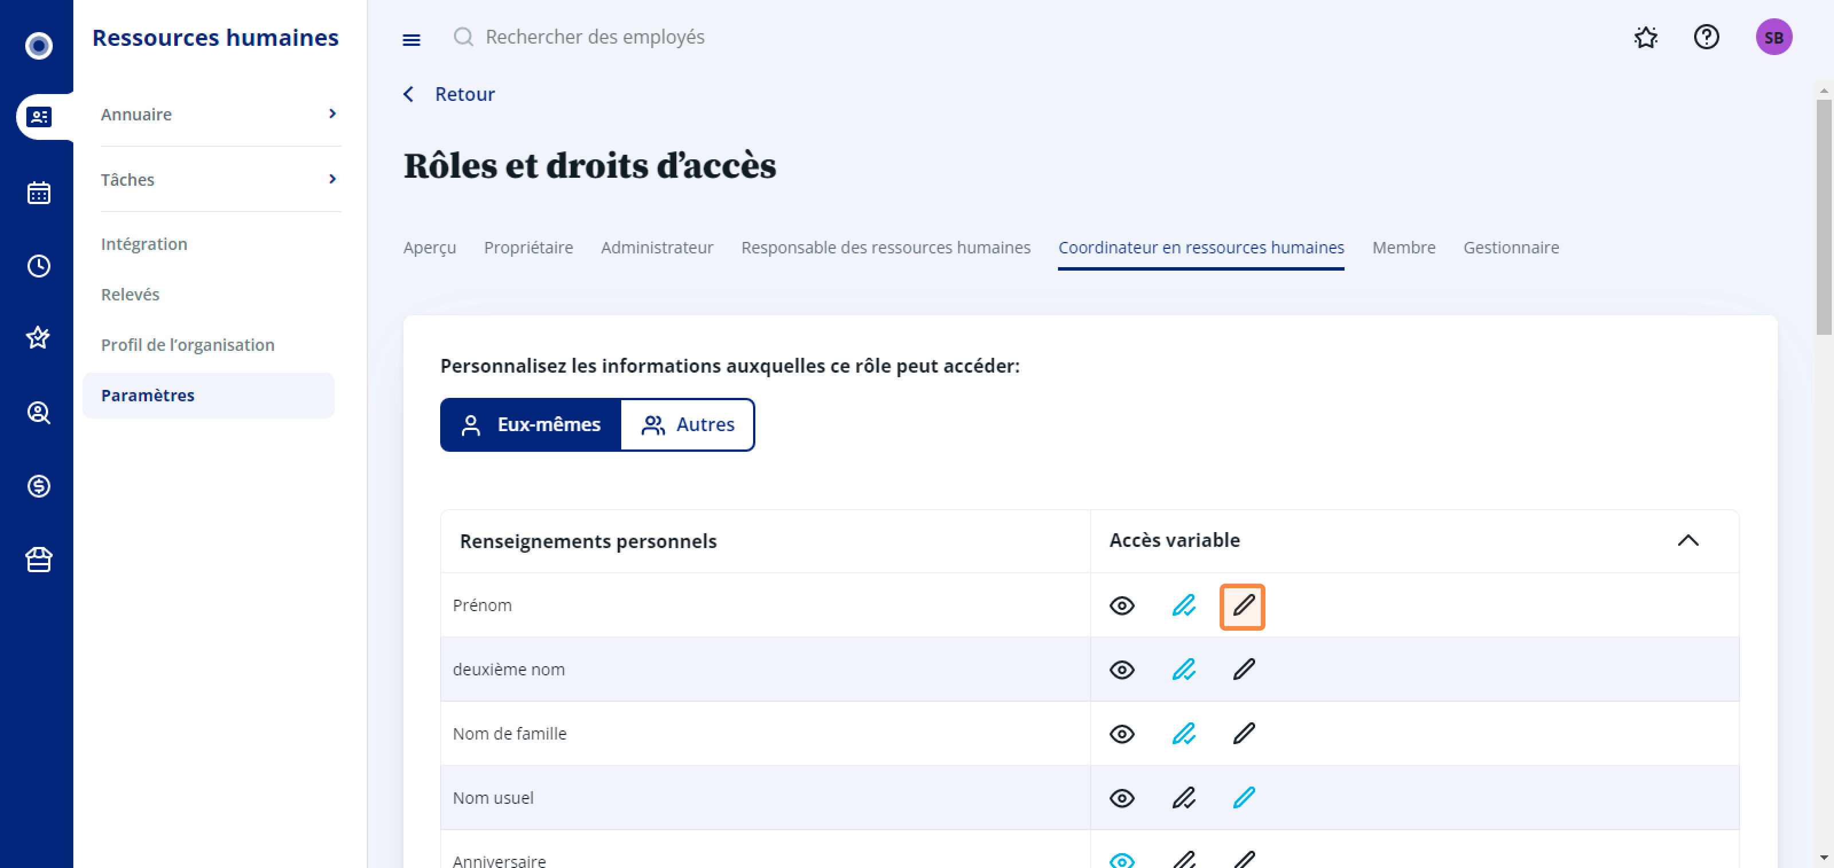Open the Propriétaire tab

(528, 248)
